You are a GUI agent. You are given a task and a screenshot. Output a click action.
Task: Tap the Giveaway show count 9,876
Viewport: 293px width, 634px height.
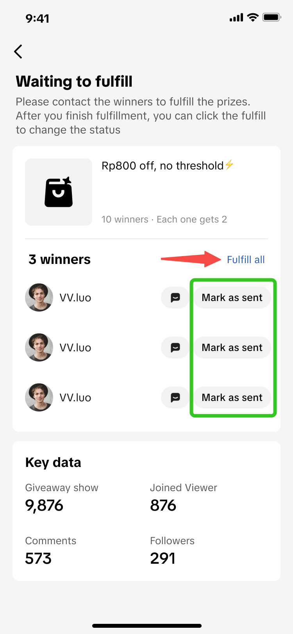point(44,506)
